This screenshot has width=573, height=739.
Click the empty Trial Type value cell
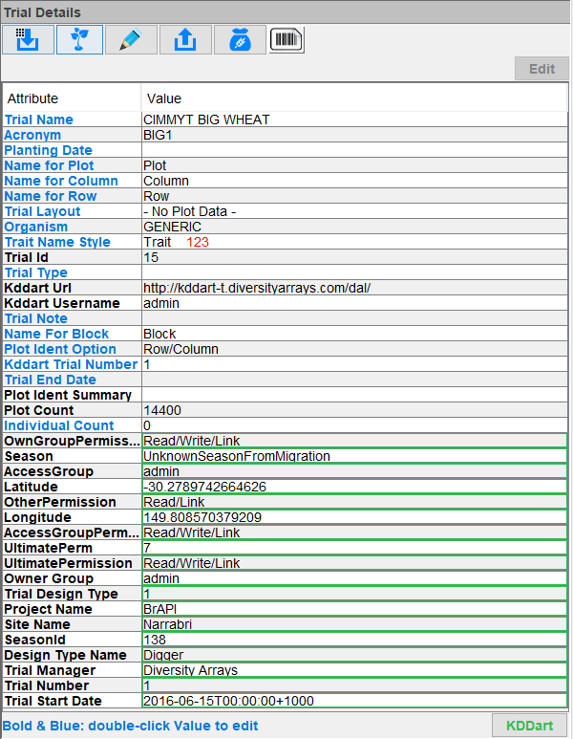(354, 272)
